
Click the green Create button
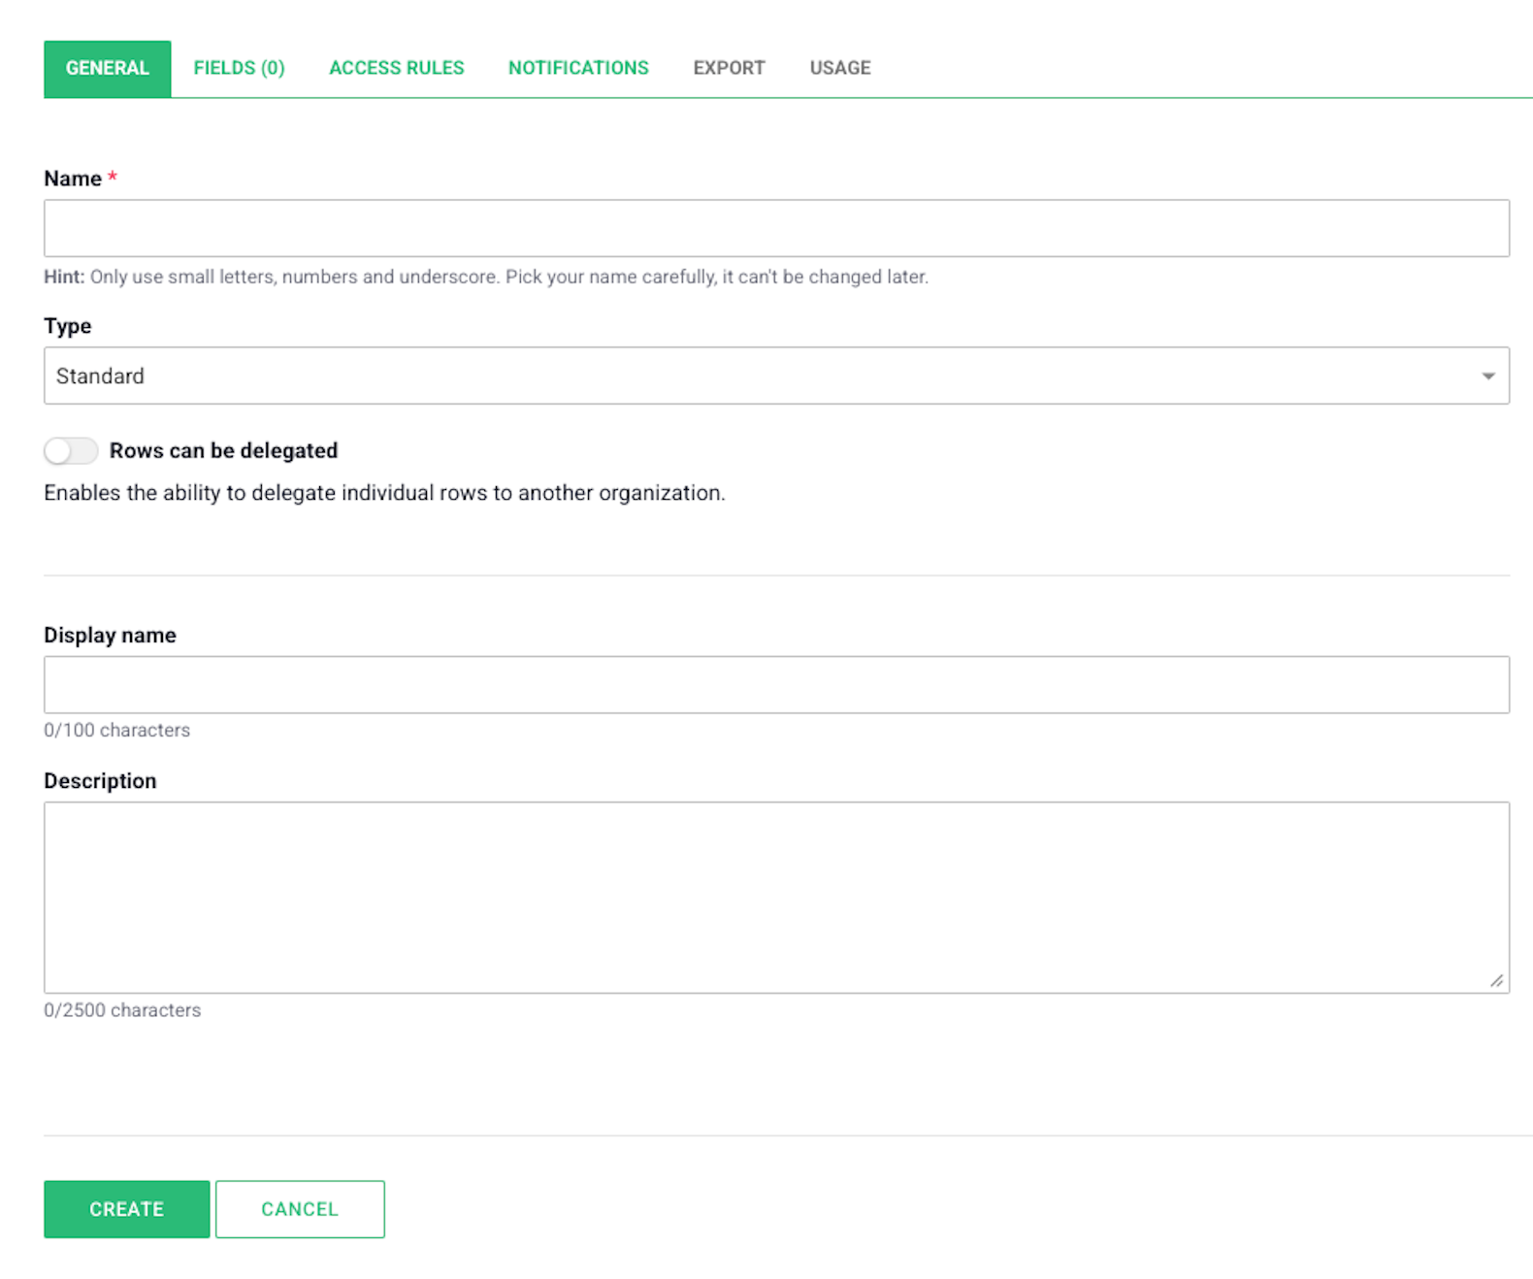127,1209
